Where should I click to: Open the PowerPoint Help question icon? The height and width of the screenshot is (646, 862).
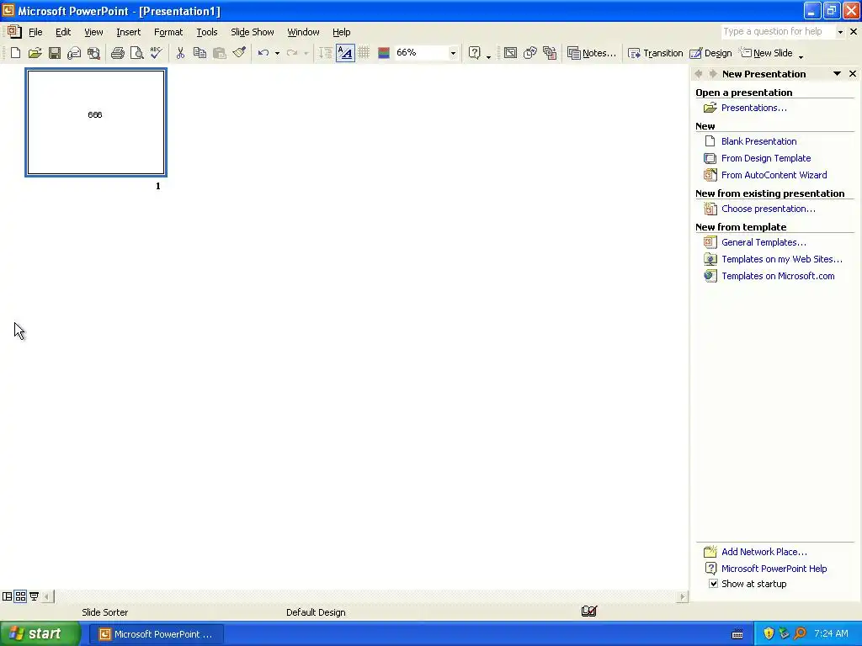pos(475,53)
